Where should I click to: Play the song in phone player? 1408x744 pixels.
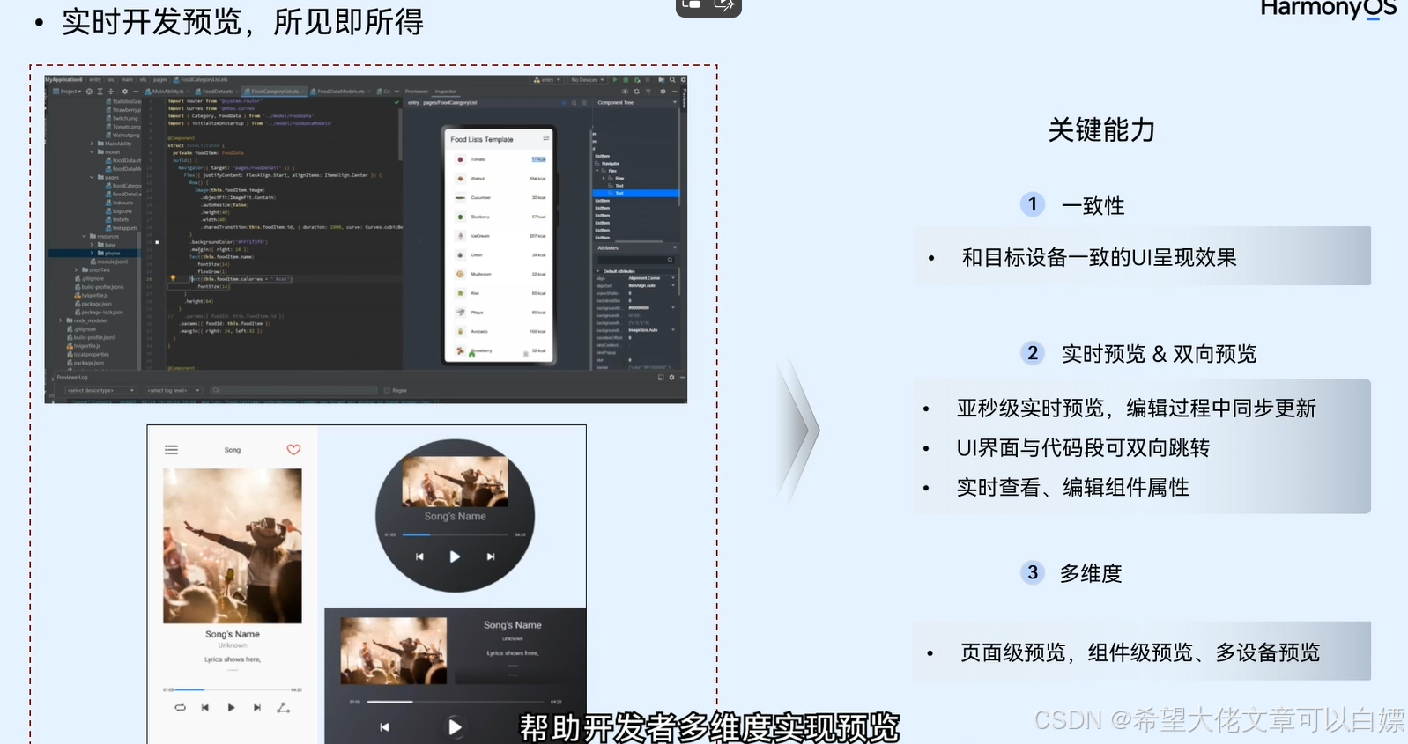tap(231, 707)
